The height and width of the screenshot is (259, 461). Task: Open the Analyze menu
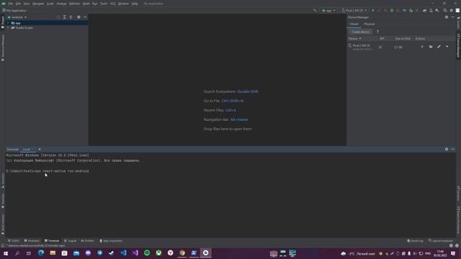click(61, 4)
